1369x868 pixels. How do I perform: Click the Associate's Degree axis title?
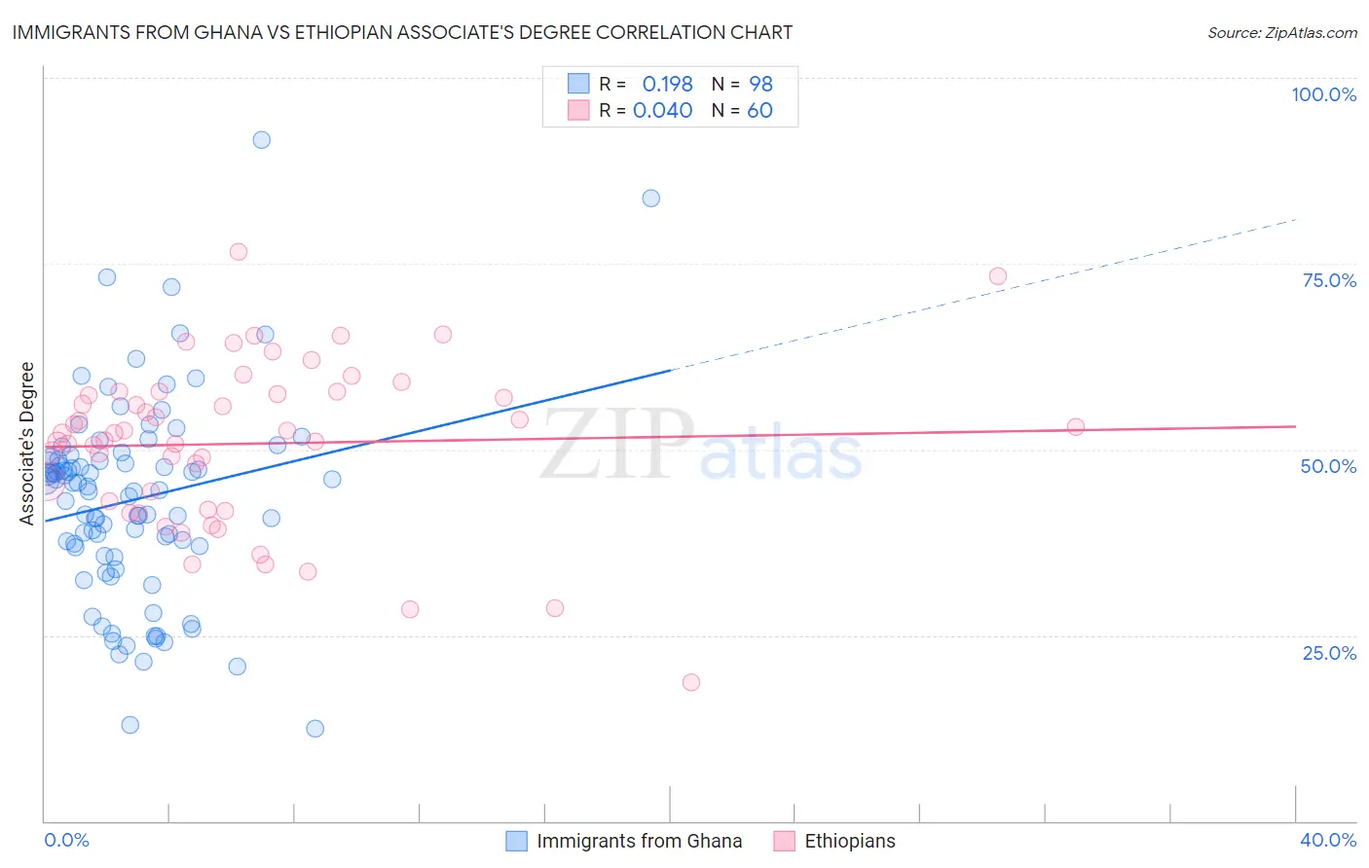point(27,444)
